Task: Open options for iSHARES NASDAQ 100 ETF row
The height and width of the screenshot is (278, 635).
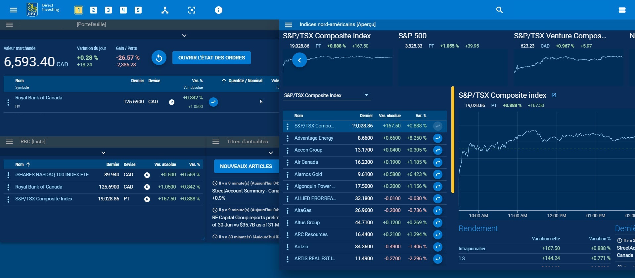Action: click(x=8, y=175)
